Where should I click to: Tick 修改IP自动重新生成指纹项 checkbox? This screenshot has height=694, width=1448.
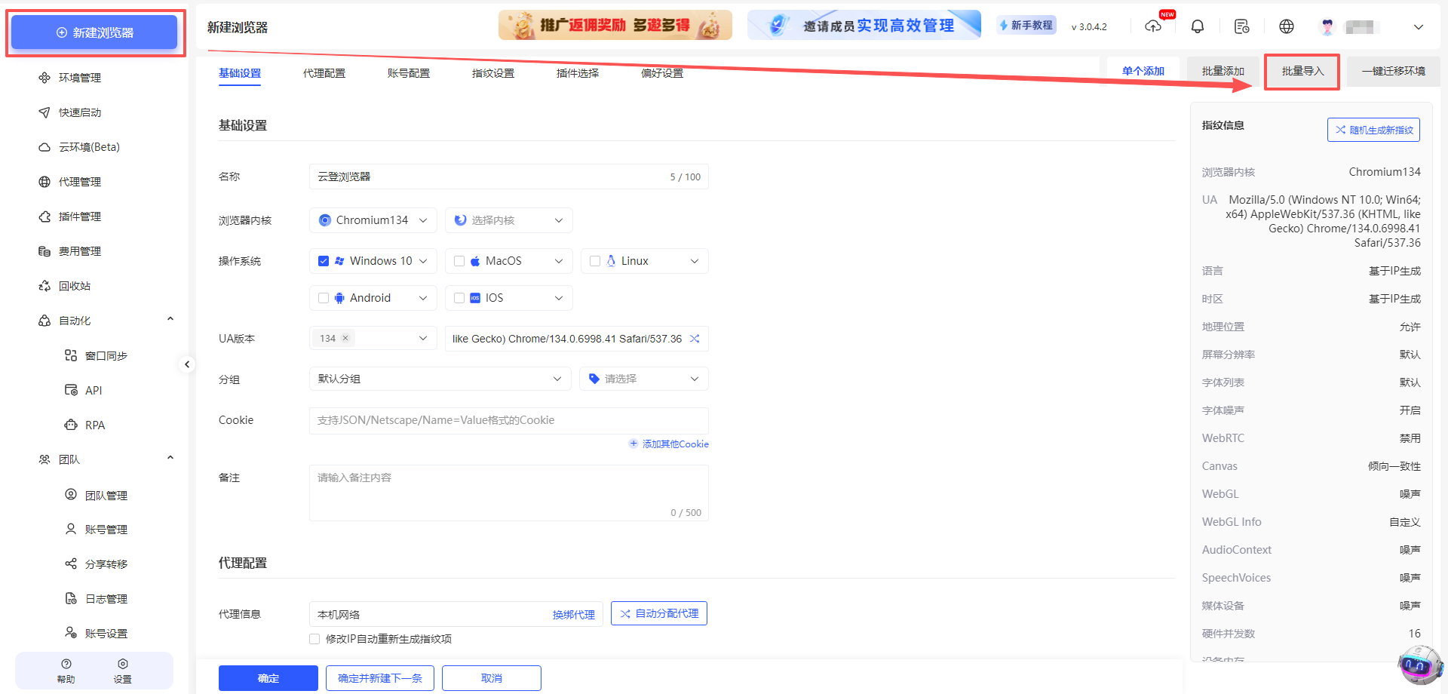click(x=314, y=639)
